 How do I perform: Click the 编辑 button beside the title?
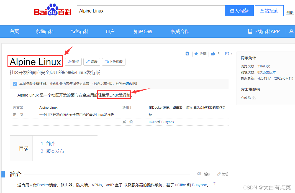tap(92, 62)
